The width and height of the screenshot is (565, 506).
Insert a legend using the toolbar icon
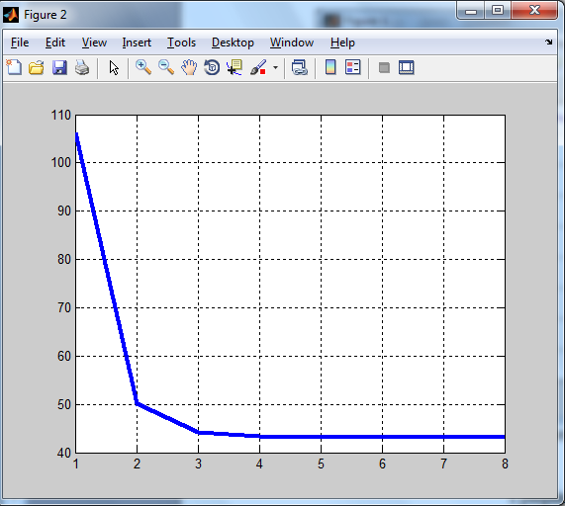pyautogui.click(x=353, y=67)
